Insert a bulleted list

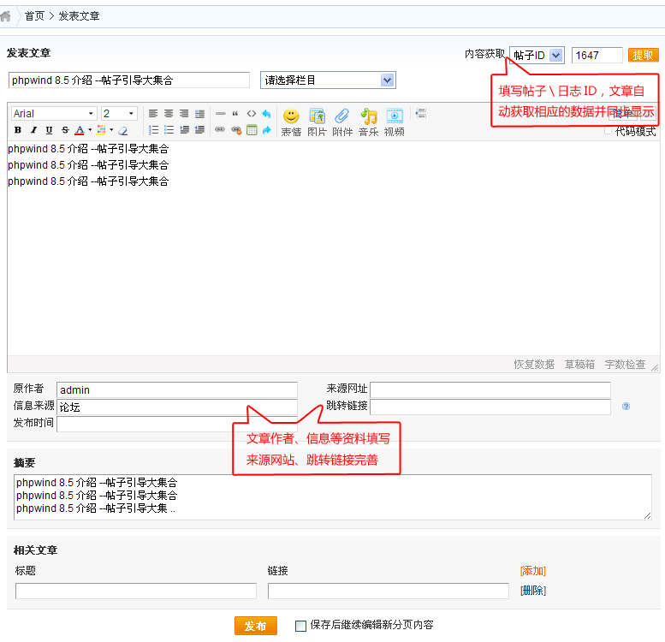pos(169,130)
